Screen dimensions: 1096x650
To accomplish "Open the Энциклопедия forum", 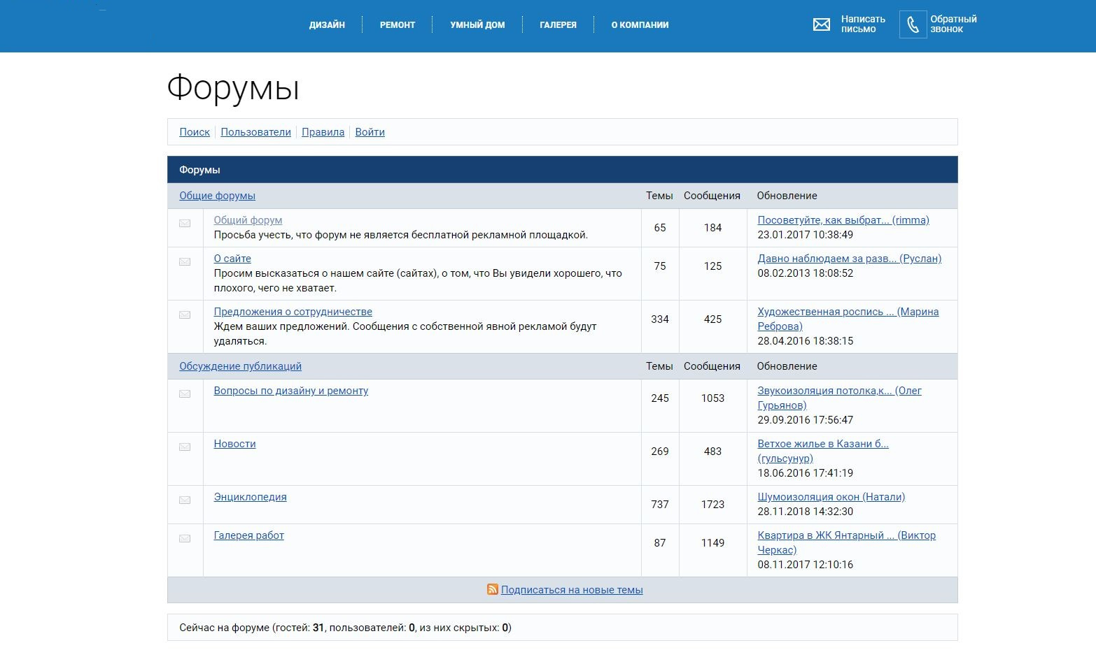I will (x=250, y=497).
